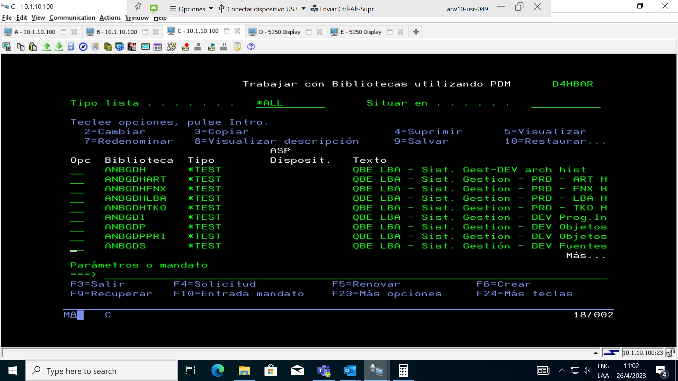Screen dimensions: 678x381
Task: Click the green download (receive file) arrow icon
Action: pos(59,47)
